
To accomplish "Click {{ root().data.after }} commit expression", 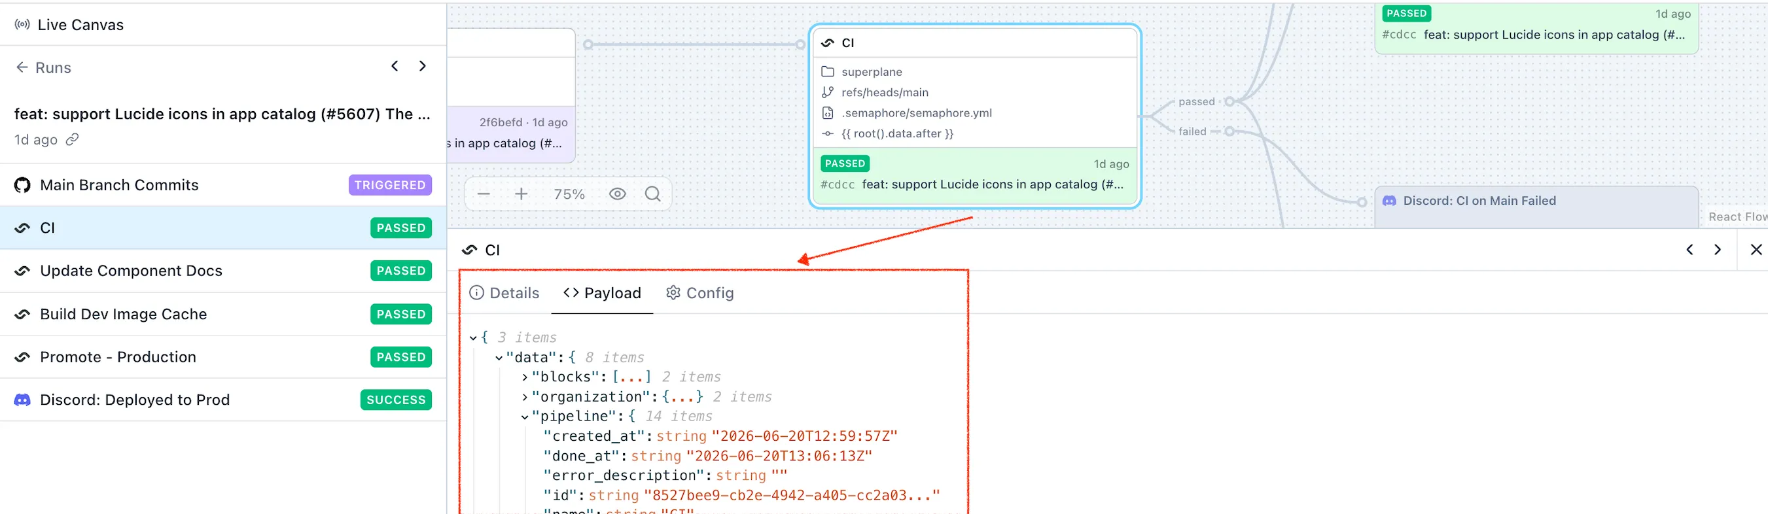I will tap(897, 133).
